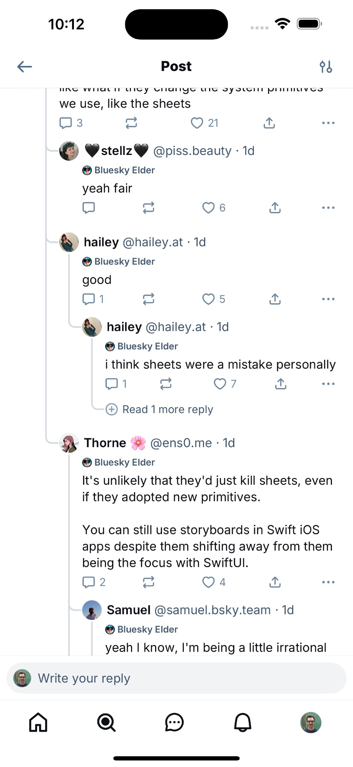Tap stellz's profile avatar
353x767 pixels.
click(x=69, y=151)
